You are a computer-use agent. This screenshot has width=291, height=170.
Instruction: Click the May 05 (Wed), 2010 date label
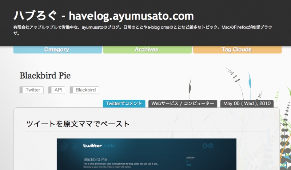point(247,104)
